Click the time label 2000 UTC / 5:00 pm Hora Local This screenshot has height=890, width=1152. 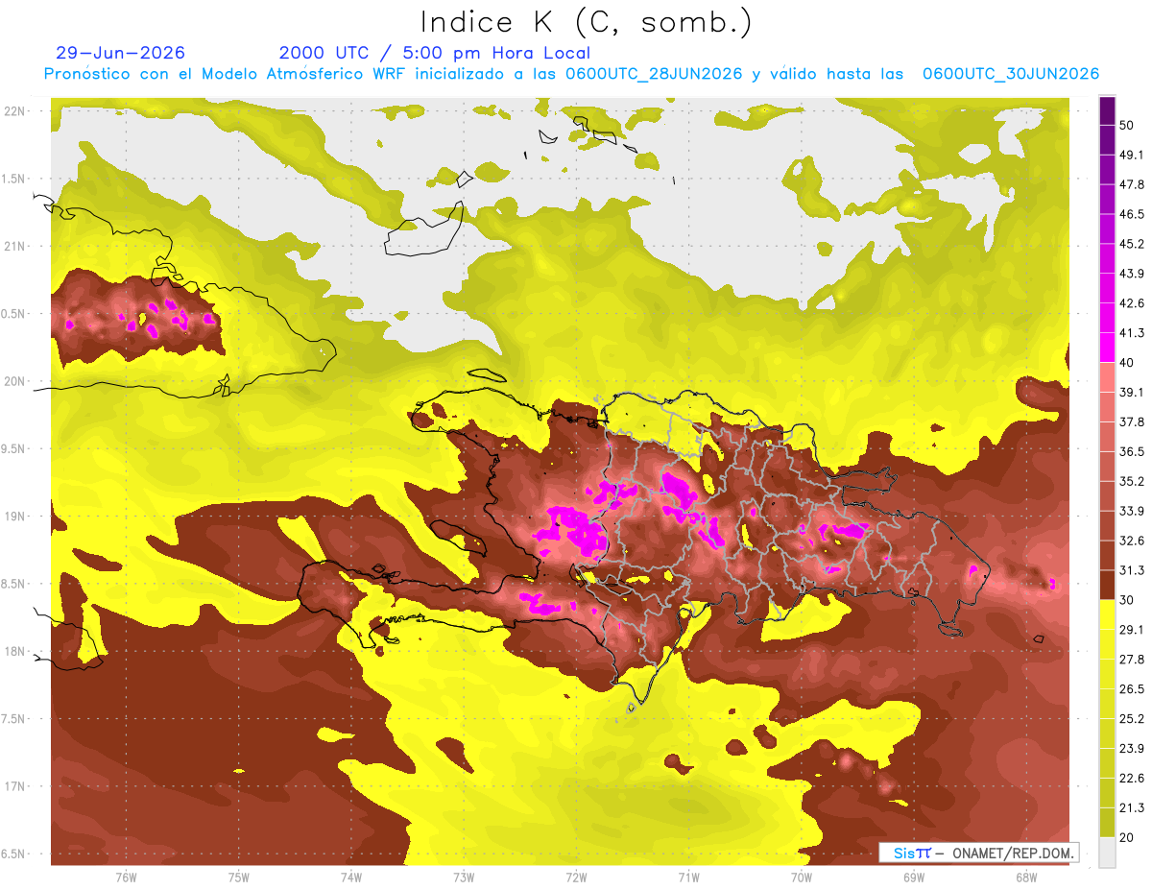point(435,53)
